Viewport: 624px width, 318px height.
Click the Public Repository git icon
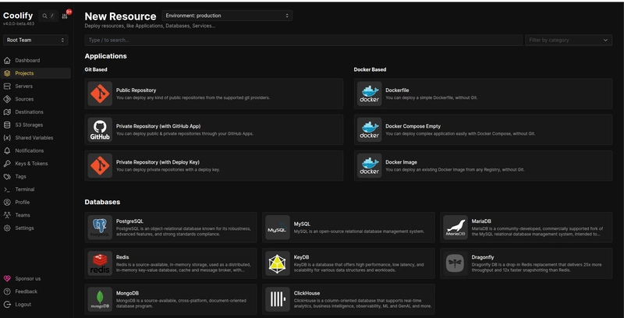100,94
